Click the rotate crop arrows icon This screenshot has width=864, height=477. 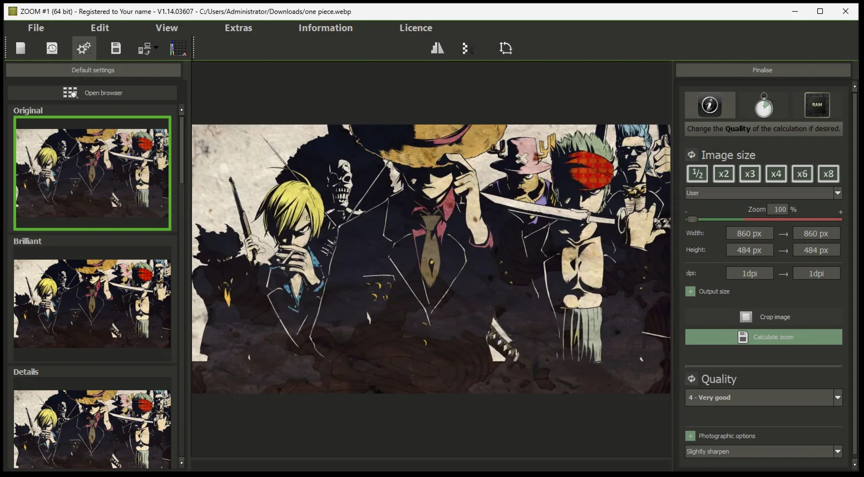[x=505, y=48]
